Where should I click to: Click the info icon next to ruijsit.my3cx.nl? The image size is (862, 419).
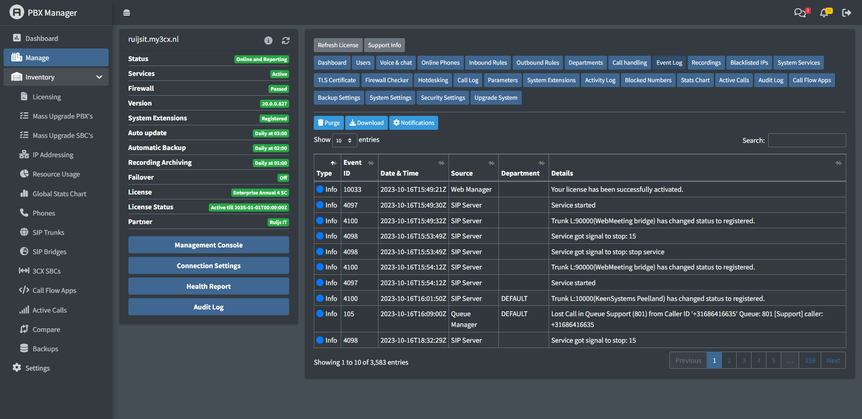click(268, 40)
